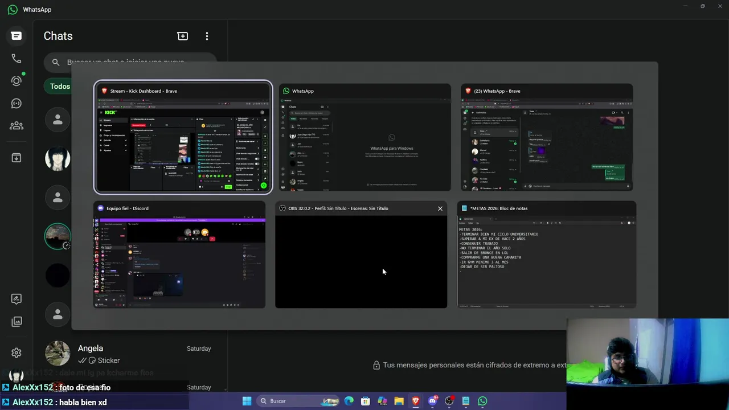The height and width of the screenshot is (410, 729).
Task: Open the Calls tab in WhatsApp sidebar
Action: [17, 59]
